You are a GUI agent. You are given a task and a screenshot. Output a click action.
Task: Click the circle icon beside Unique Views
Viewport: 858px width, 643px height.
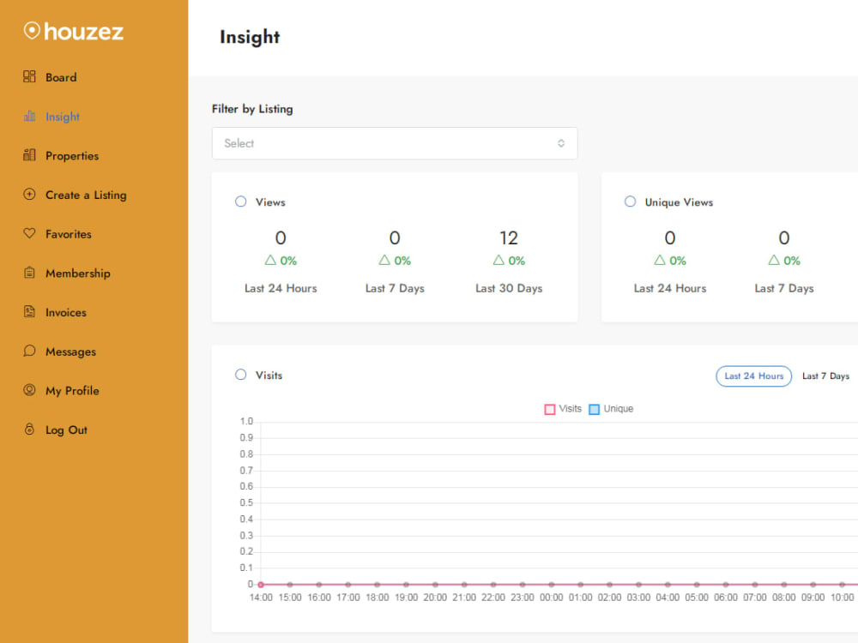pyautogui.click(x=631, y=201)
